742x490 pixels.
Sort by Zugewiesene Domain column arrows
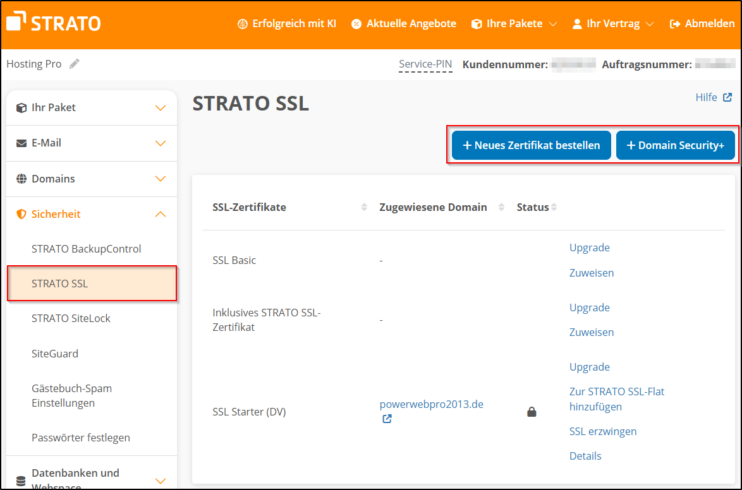[501, 207]
